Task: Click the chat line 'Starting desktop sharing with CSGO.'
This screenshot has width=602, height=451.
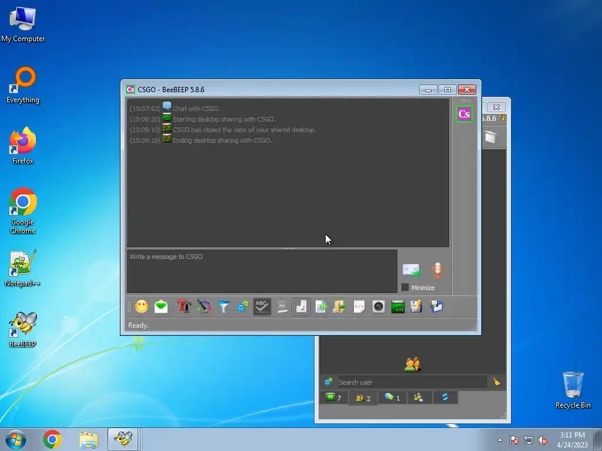Action: [224, 119]
